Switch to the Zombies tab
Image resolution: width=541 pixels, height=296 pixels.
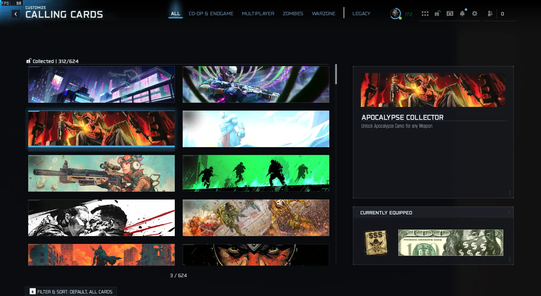coord(293,14)
